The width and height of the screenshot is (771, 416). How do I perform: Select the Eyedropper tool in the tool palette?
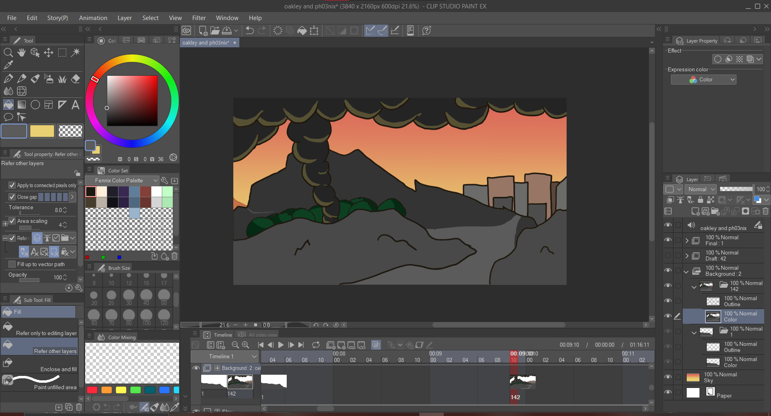coord(8,65)
